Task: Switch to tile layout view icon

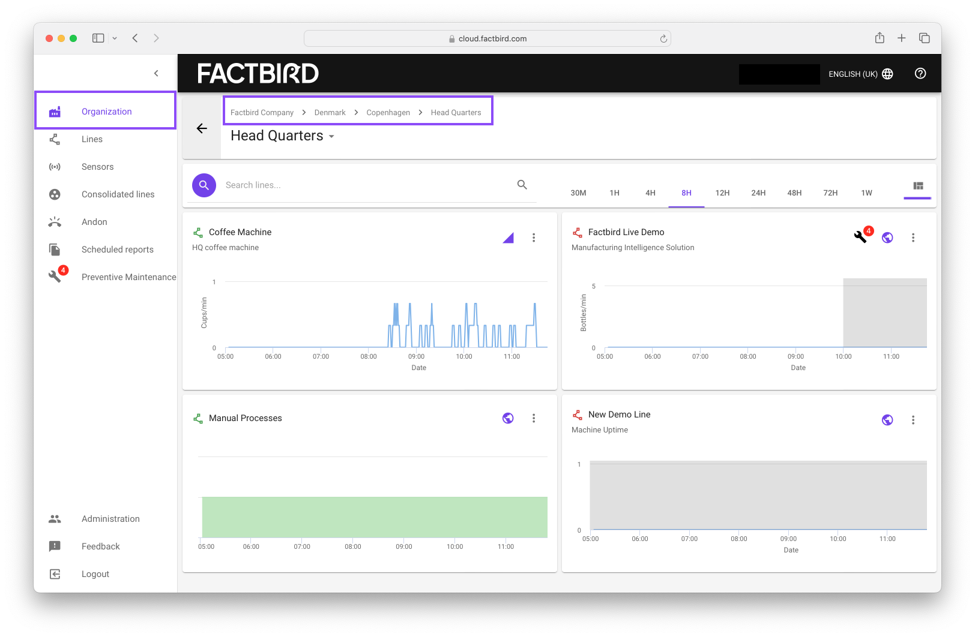Action: pyautogui.click(x=918, y=186)
